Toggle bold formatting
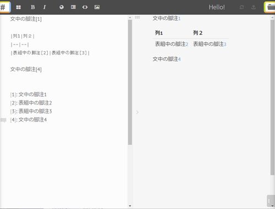This screenshot has width=275, height=209. coord(33,7)
